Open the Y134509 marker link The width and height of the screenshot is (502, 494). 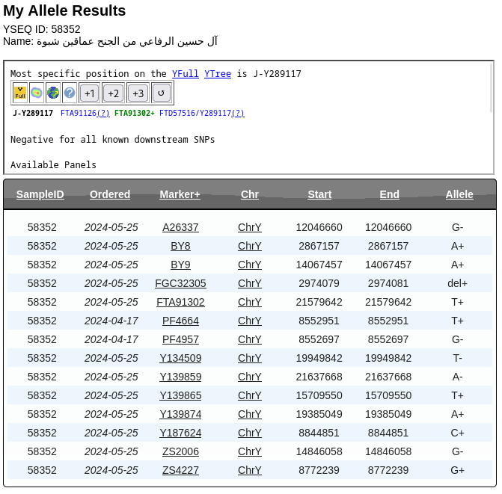click(180, 358)
